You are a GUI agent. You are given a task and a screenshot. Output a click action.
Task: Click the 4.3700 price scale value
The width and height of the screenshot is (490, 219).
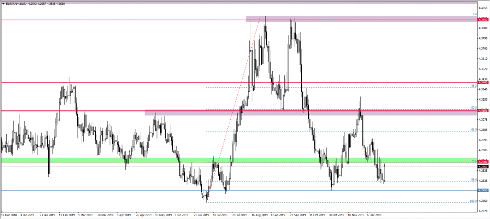click(483, 49)
